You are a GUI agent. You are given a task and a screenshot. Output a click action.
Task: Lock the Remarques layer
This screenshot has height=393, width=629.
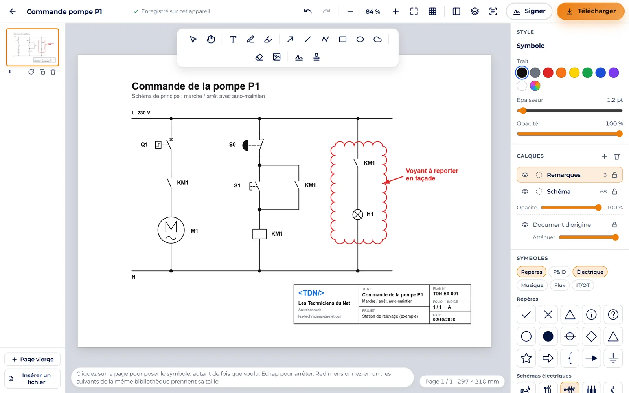point(614,175)
